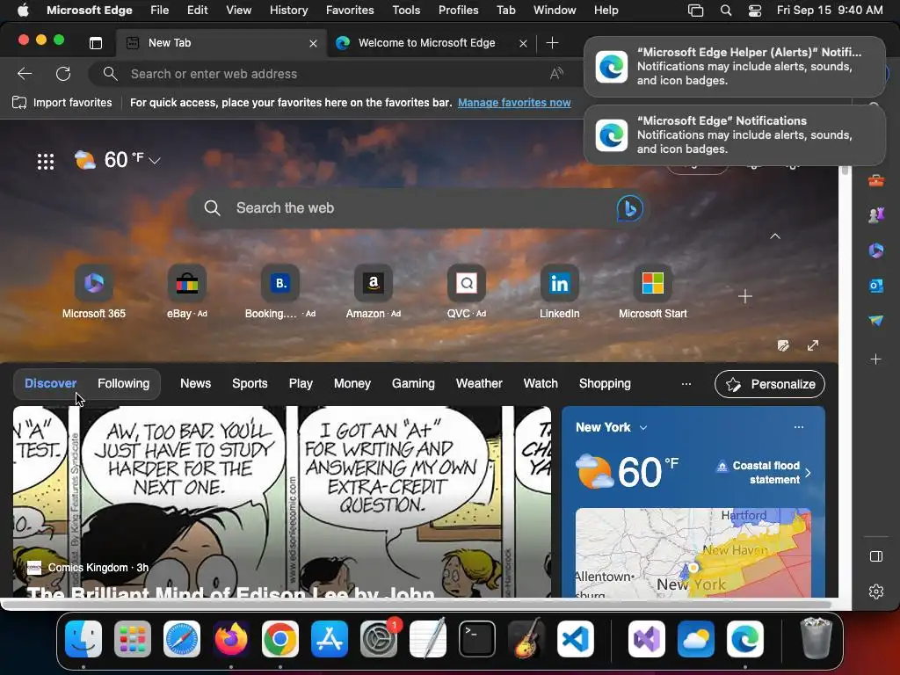Viewport: 900px width, 675px height.
Task: Click the Read aloud icon in address bar
Action: point(555,74)
